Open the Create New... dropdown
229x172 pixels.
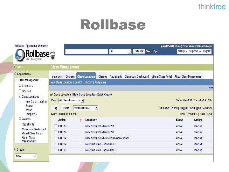[25, 156]
